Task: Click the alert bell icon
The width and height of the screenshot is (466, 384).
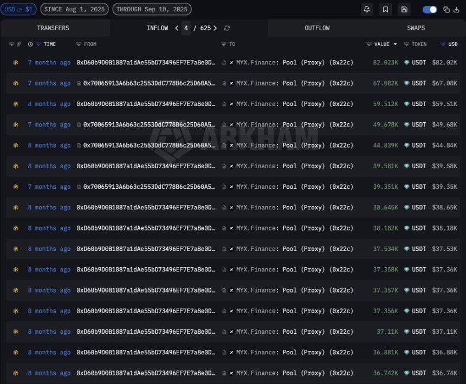Action: click(x=367, y=9)
